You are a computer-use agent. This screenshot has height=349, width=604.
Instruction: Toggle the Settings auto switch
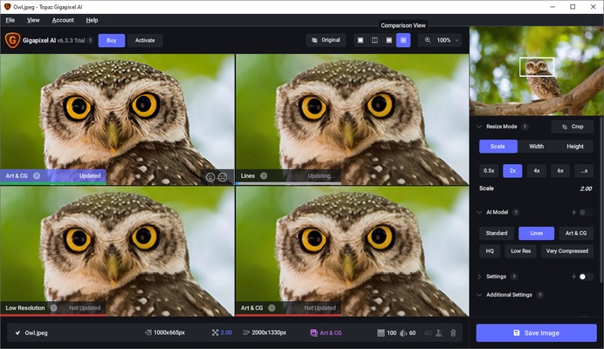pos(586,277)
